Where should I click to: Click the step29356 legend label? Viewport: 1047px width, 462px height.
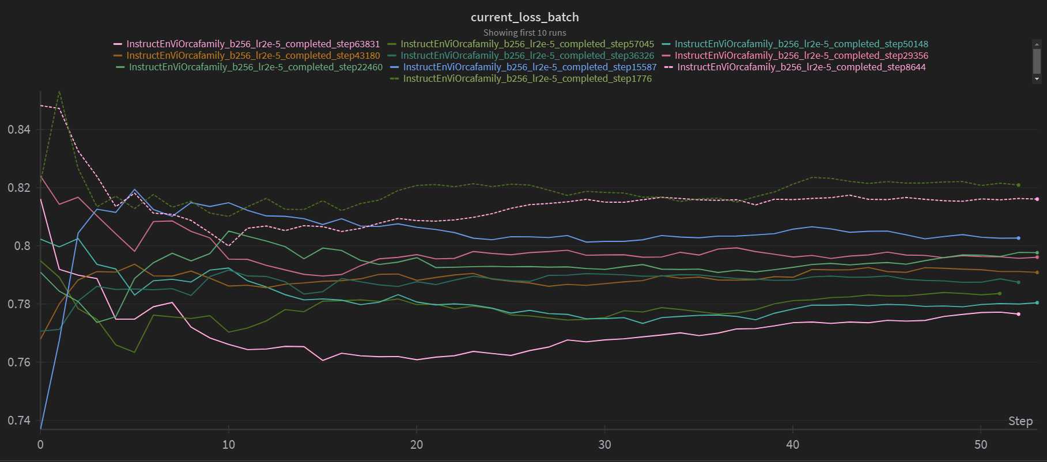pyautogui.click(x=801, y=55)
